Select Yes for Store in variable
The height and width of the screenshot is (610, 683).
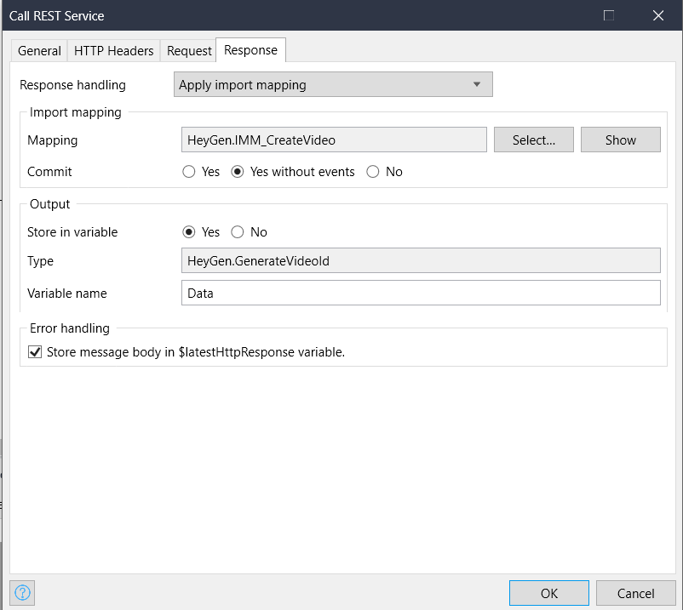pos(190,232)
